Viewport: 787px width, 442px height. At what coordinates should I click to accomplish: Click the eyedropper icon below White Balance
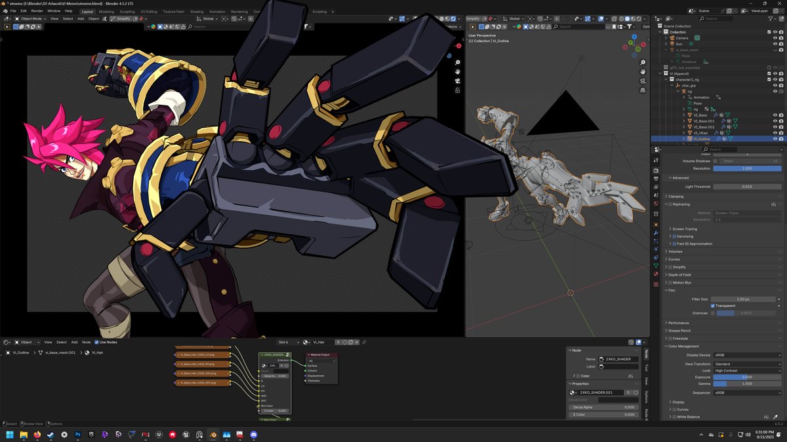pyautogui.click(x=775, y=416)
